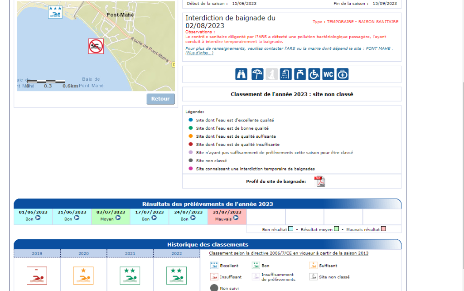This screenshot has width=464, height=291.
Task: Click the beach umbrella amenity icon
Action: pos(257,74)
